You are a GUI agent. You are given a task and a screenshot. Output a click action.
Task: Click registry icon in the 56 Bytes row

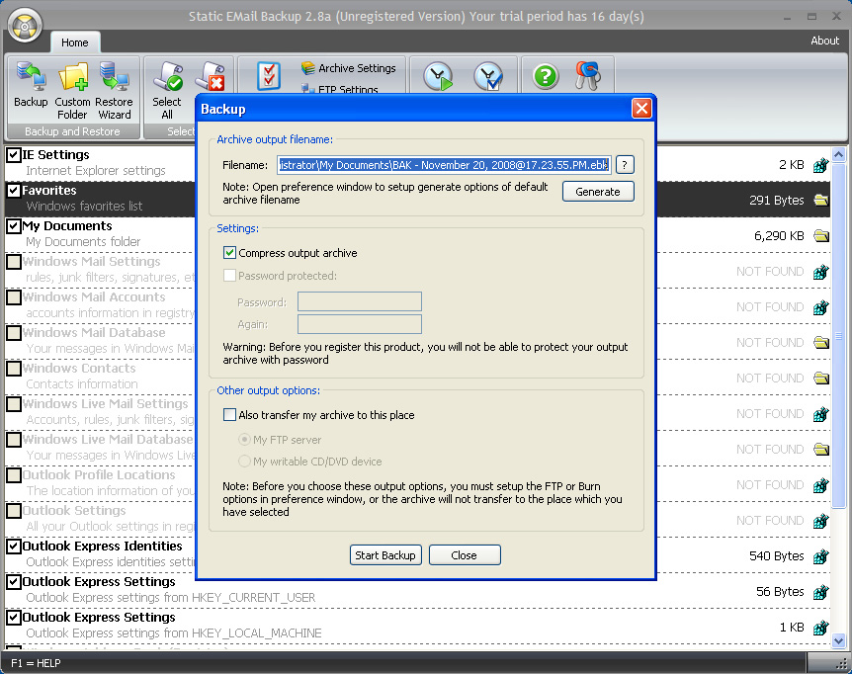pyautogui.click(x=821, y=592)
